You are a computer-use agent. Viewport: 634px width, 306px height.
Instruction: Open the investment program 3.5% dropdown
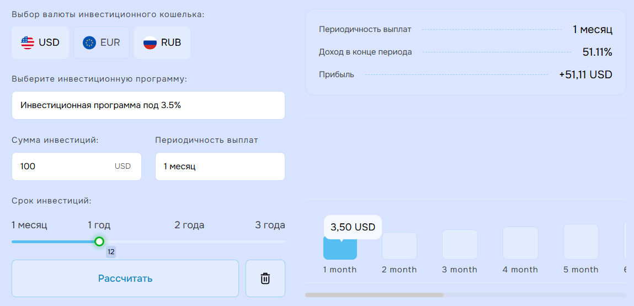click(148, 105)
